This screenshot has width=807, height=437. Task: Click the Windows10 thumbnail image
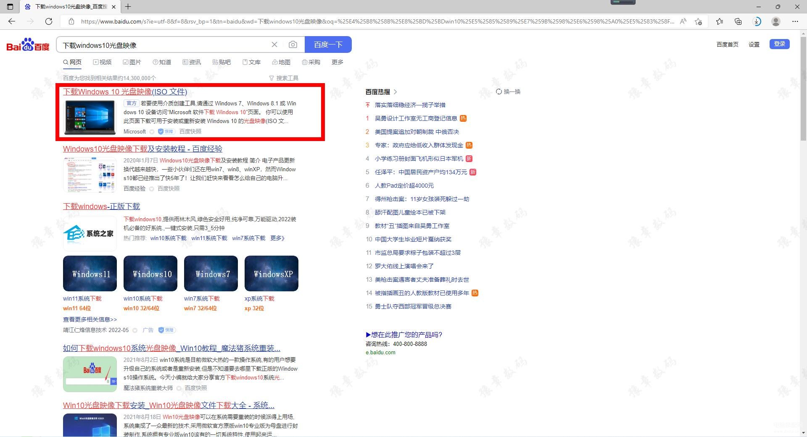(150, 274)
